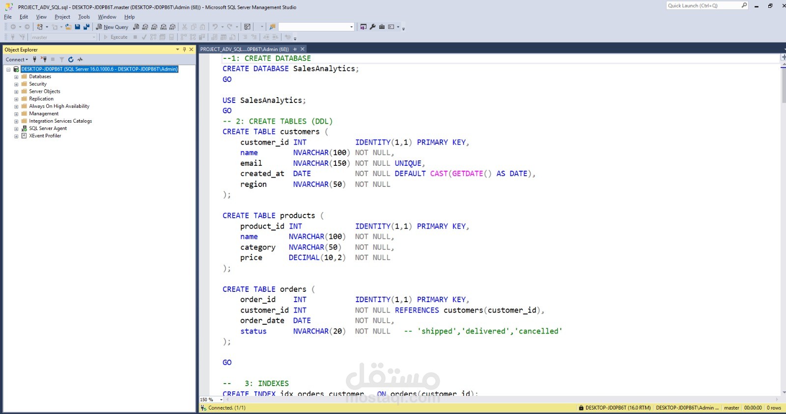The image size is (786, 414).
Task: Toggle Include Client Statistics icon
Action: pos(202,37)
